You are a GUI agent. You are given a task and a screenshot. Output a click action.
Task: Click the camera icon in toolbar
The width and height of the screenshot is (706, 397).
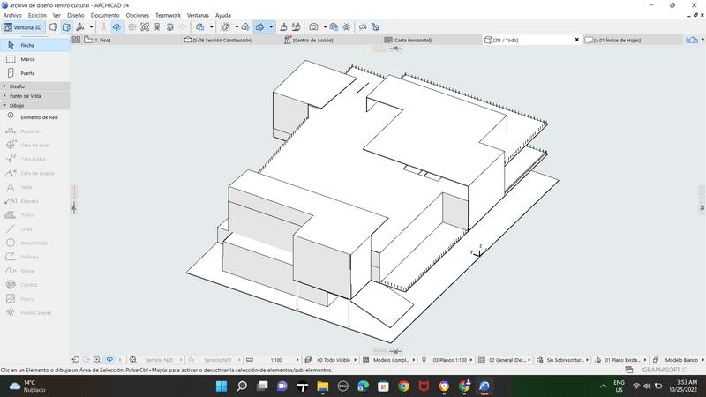click(x=313, y=27)
